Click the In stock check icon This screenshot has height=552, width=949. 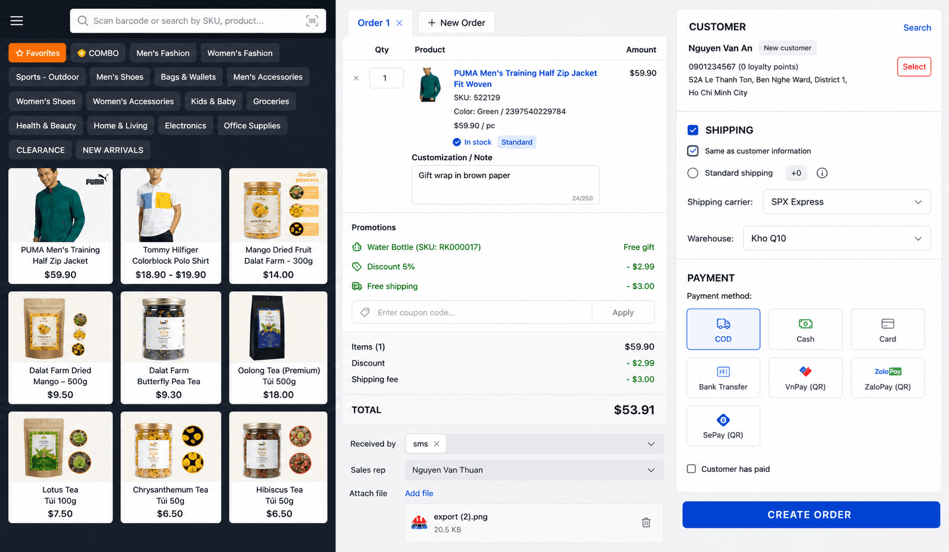point(457,142)
